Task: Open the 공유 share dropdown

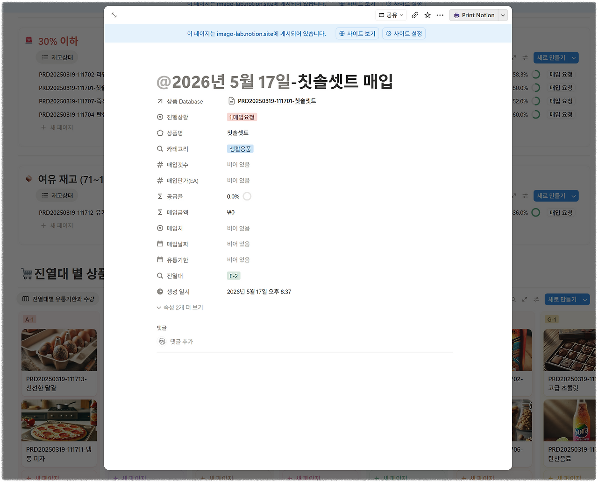Action: (391, 15)
